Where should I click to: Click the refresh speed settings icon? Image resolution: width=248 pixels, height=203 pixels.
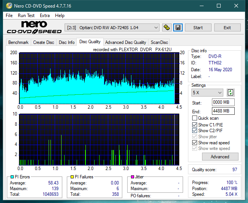(x=231, y=92)
